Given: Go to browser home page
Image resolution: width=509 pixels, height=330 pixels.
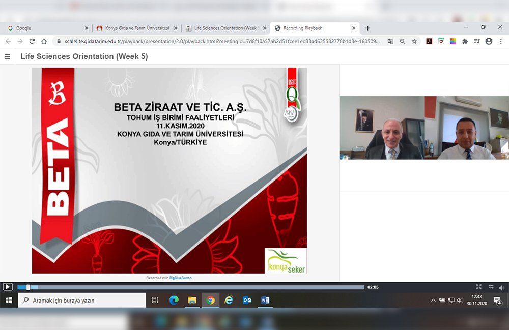Looking at the screenshot, I should click(44, 41).
